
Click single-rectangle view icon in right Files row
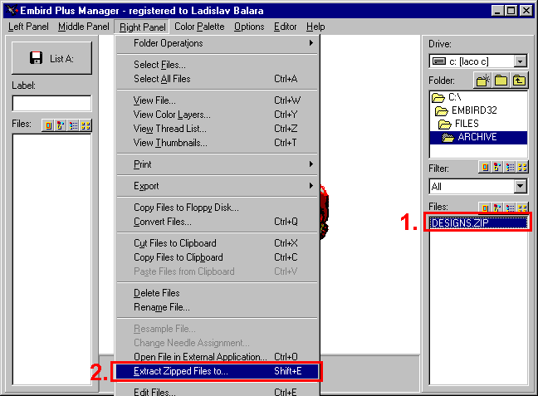pyautogui.click(x=485, y=208)
